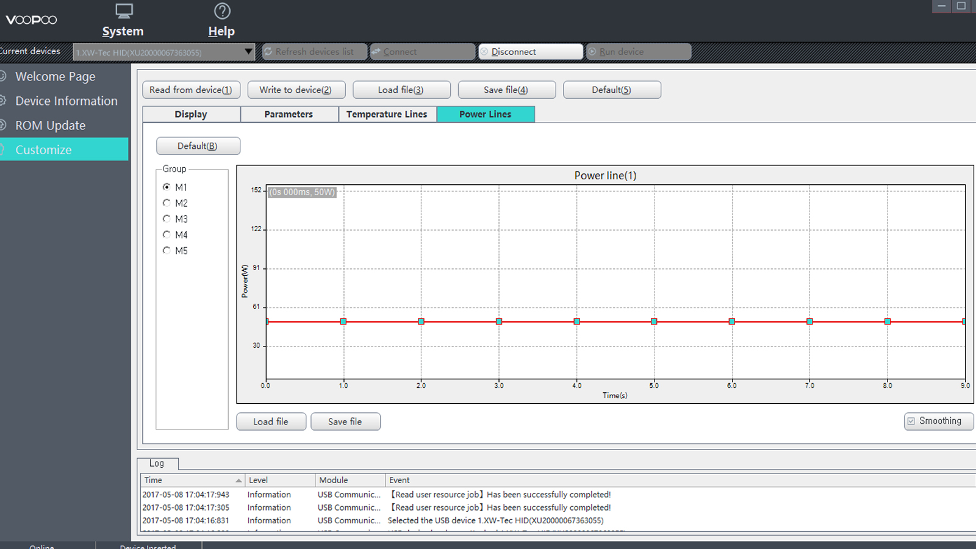Click Save file(4) top button
Screen dimensions: 976x549
coord(506,90)
